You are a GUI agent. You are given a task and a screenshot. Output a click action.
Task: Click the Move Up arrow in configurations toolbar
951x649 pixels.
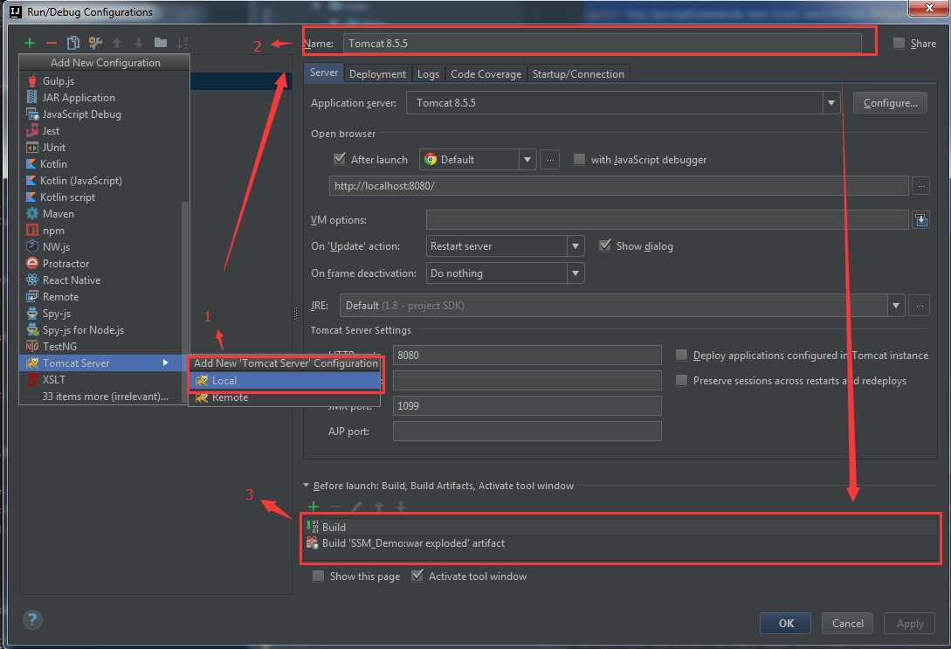[117, 43]
